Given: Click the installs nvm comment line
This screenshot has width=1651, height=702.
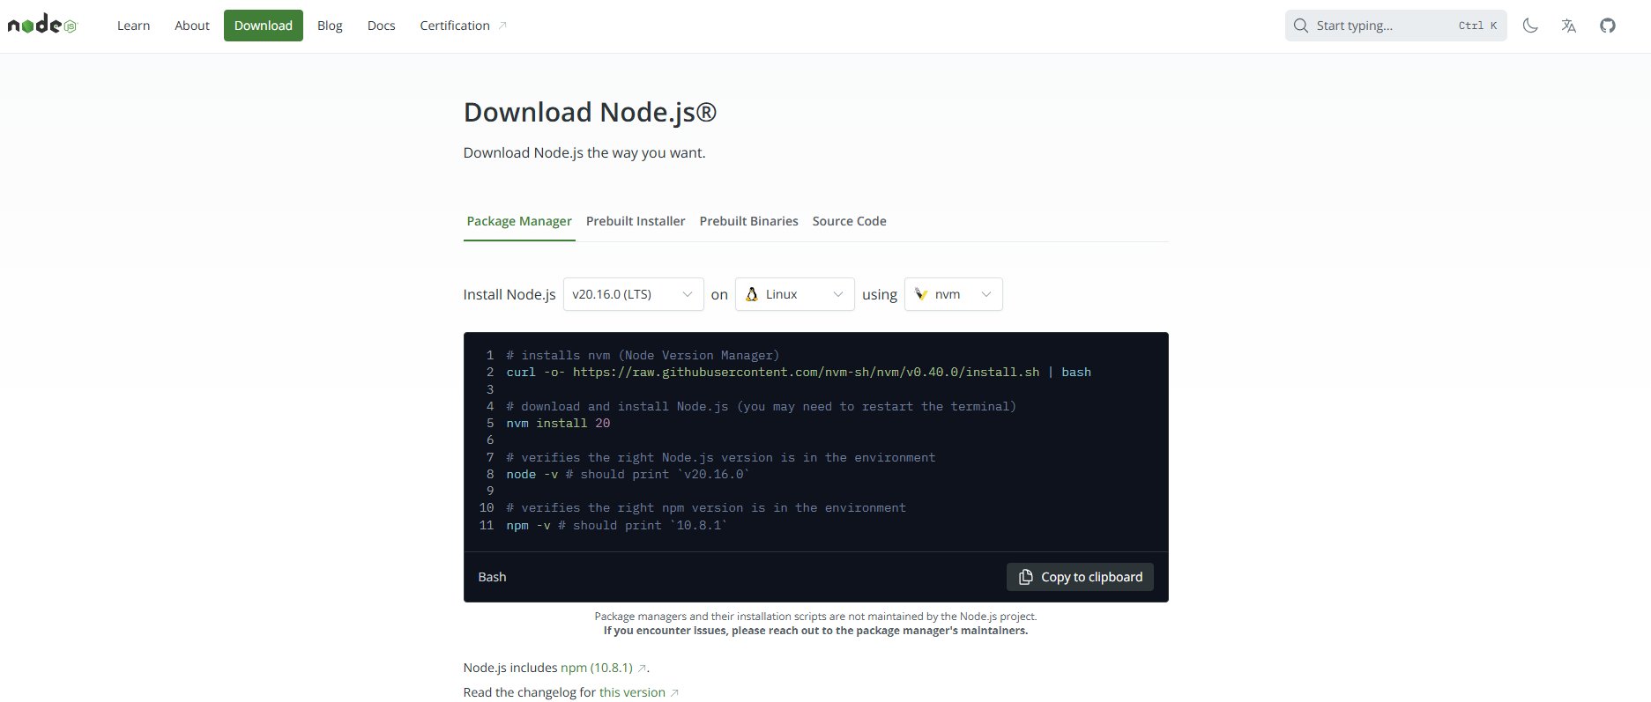Looking at the screenshot, I should pyautogui.click(x=643, y=356).
